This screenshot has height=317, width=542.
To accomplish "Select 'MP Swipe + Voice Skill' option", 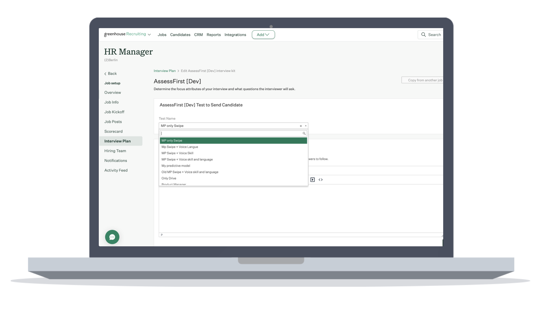I will 177,153.
